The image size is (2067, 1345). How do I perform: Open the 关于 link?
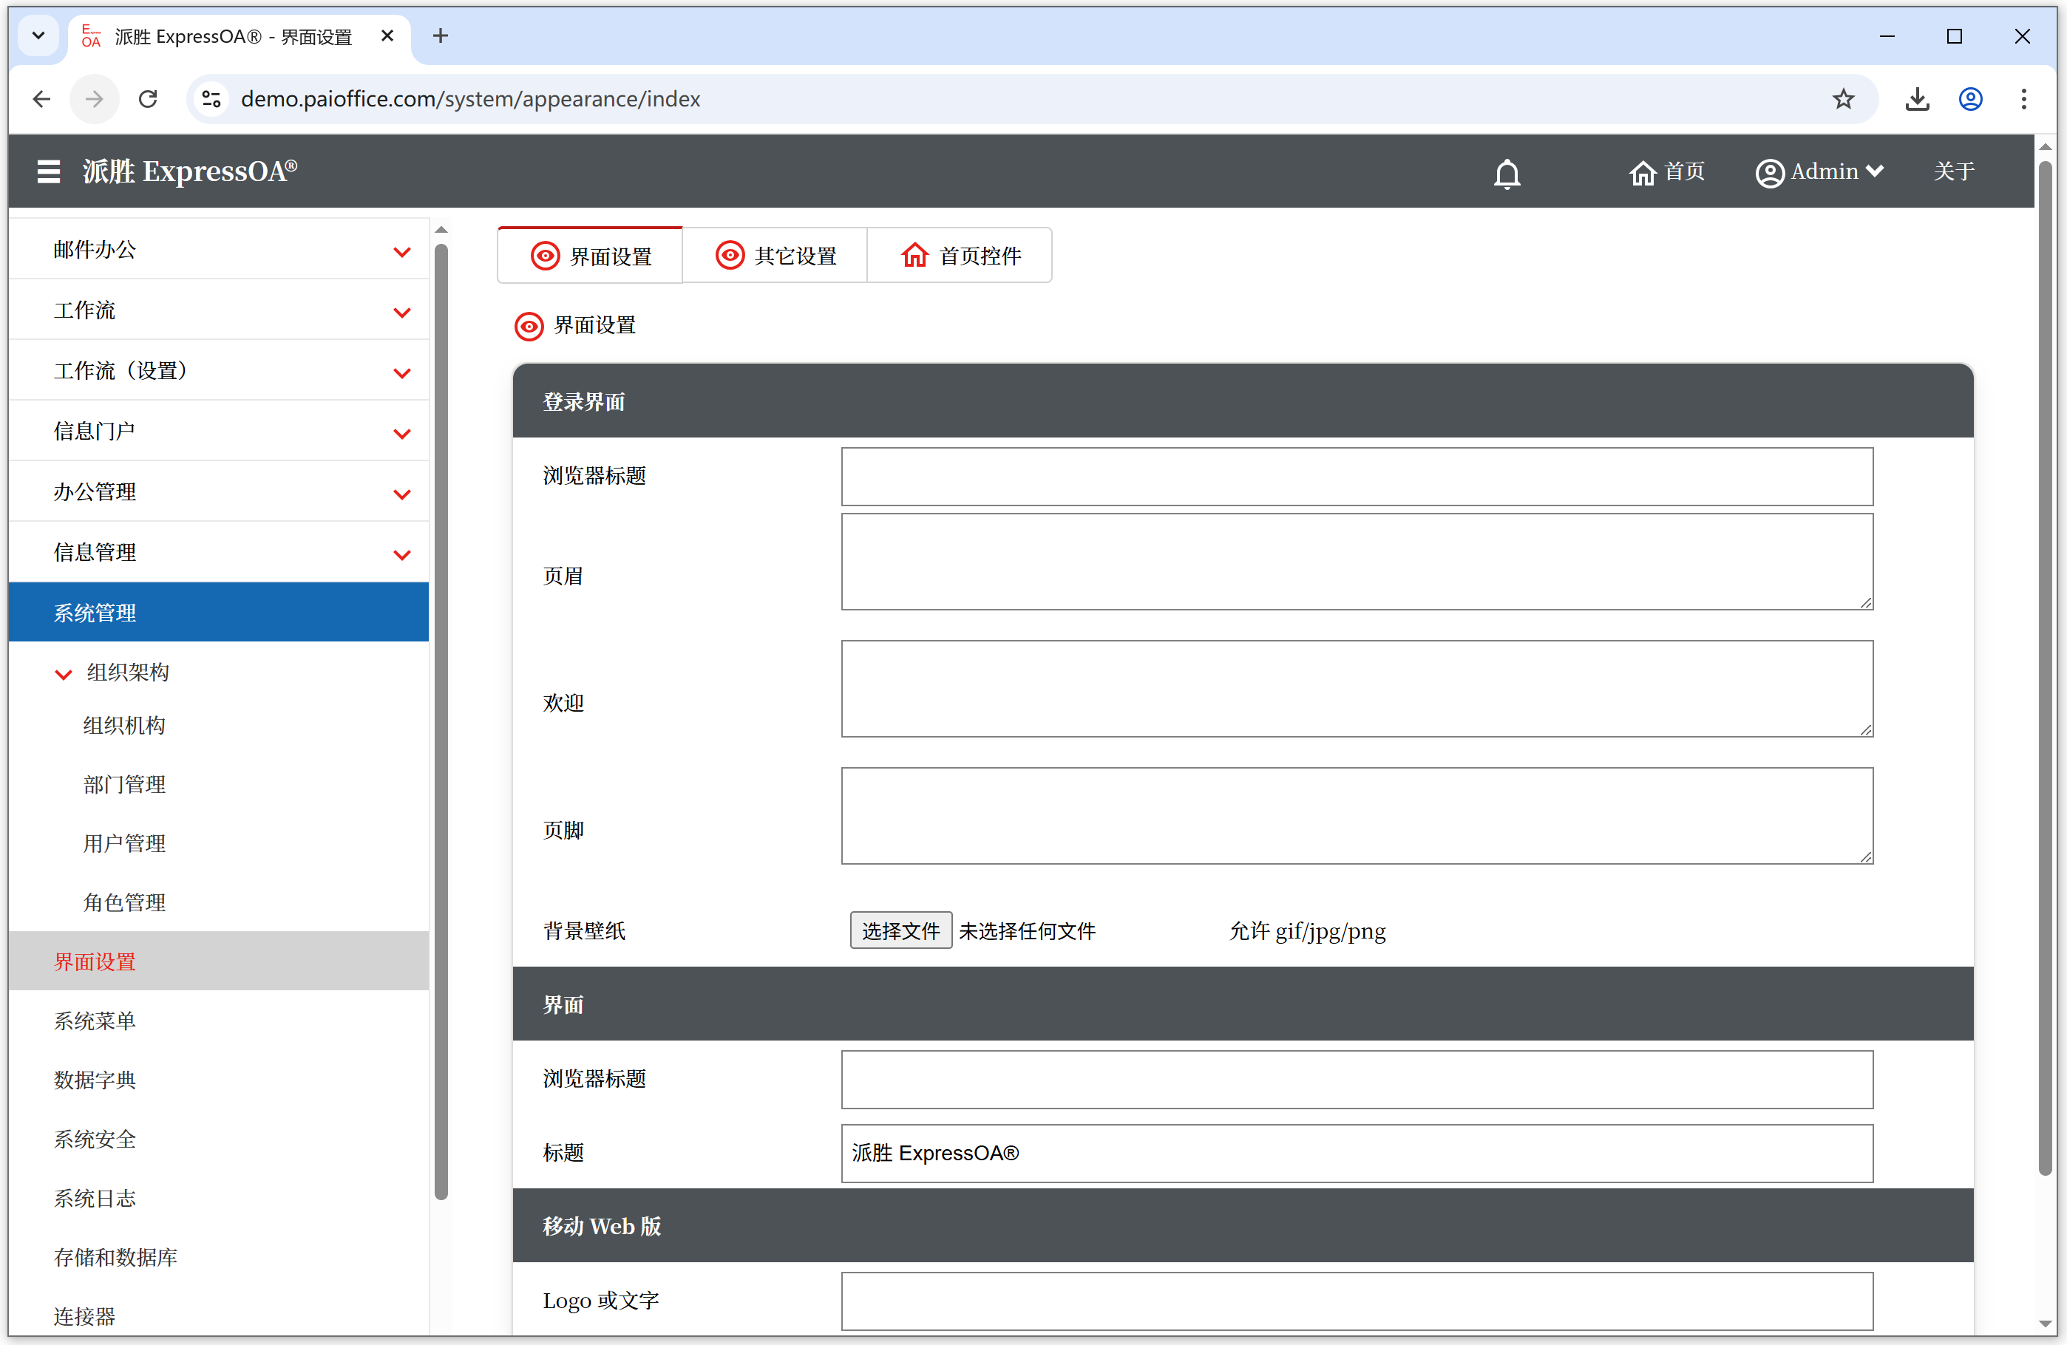tap(1953, 171)
